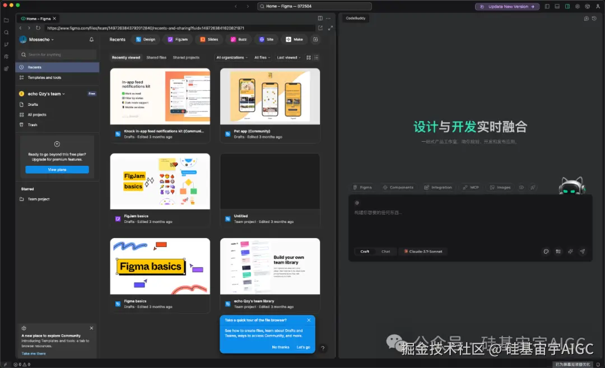Select the MCP tab in the assistant panel
The width and height of the screenshot is (605, 368).
470,187
